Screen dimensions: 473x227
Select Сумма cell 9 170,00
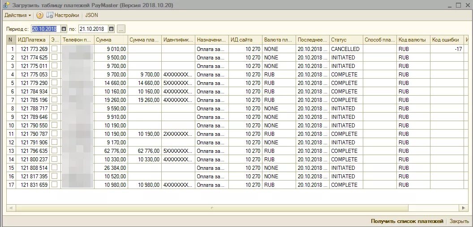pos(111,143)
